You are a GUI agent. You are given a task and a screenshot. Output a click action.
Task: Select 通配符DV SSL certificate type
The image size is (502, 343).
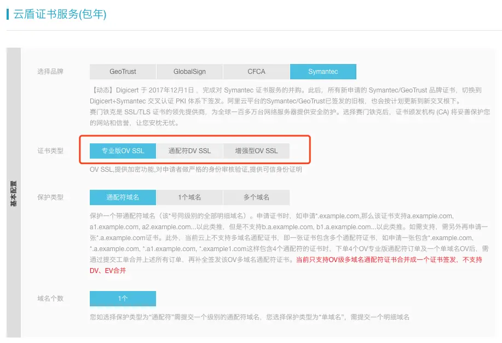189,150
